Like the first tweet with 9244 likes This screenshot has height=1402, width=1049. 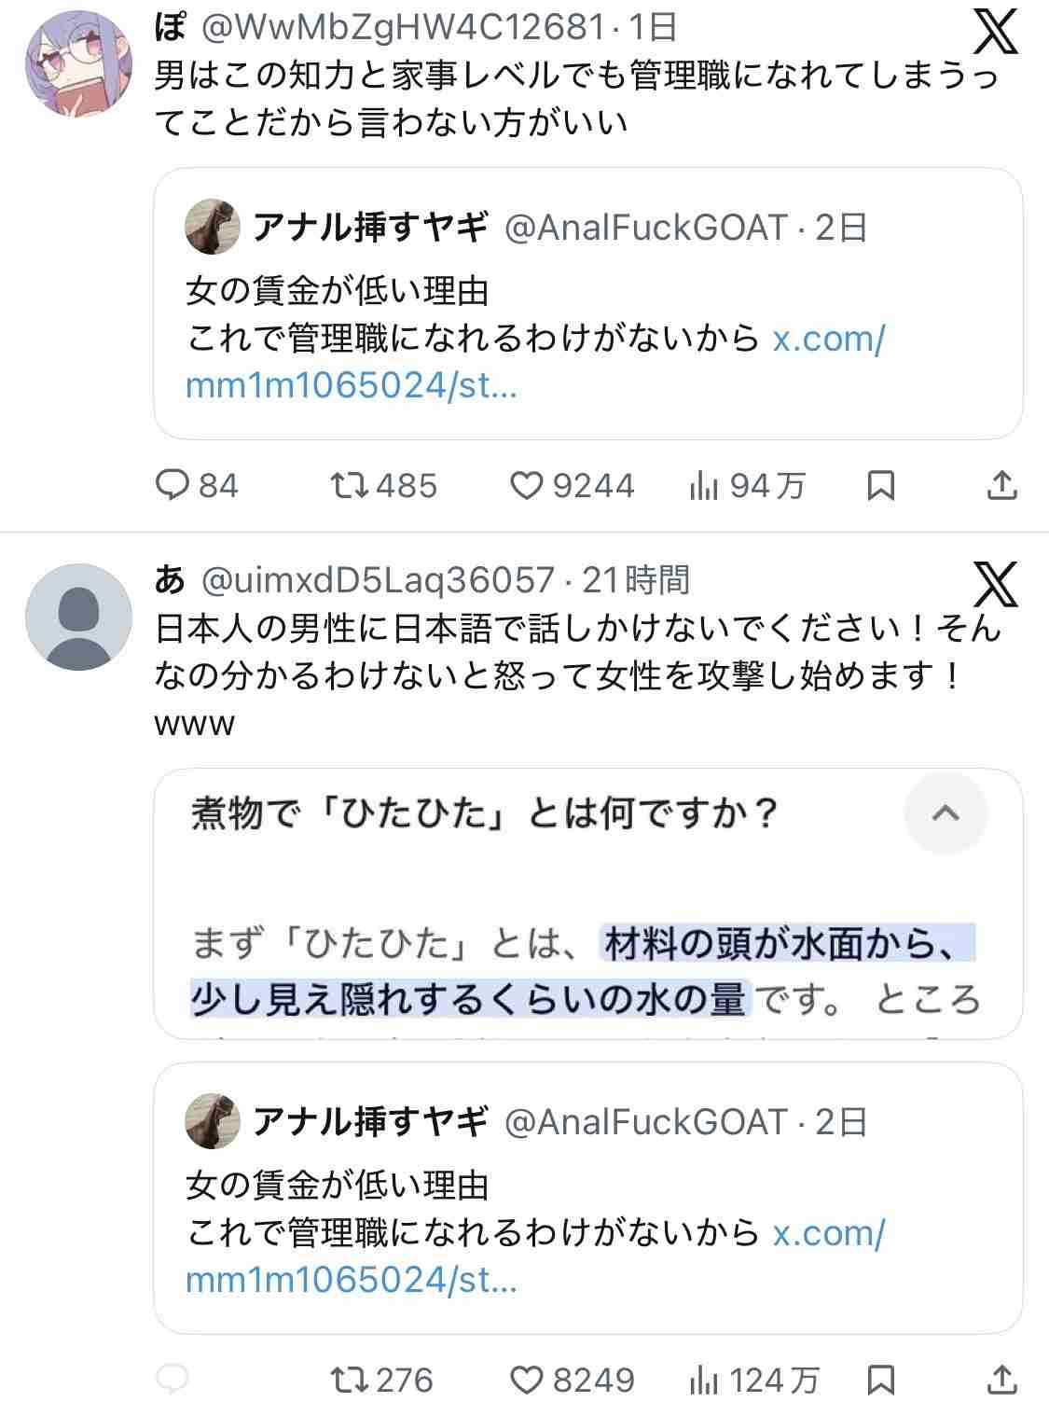coord(527,485)
